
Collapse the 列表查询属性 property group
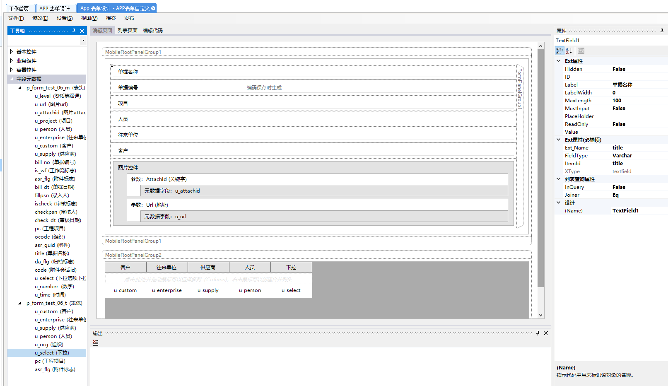559,179
